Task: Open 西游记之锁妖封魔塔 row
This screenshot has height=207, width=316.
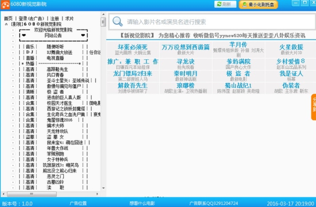Action: point(66,109)
